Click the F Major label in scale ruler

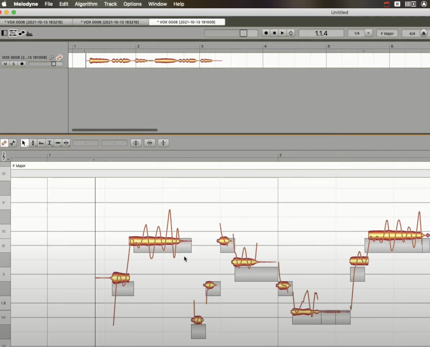click(19, 165)
